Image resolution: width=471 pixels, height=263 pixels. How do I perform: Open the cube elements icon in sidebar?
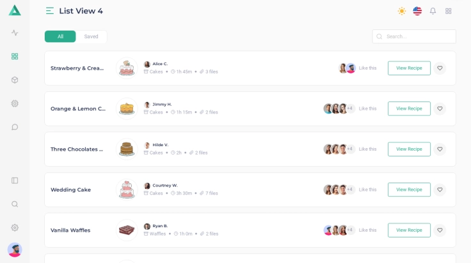click(15, 80)
